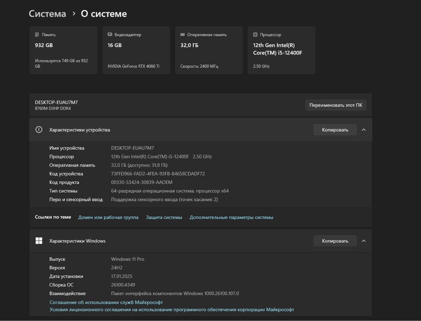421x321 pixels.
Task: Open the Оперативная память 32,0 ГБ card
Action: pyautogui.click(x=209, y=50)
